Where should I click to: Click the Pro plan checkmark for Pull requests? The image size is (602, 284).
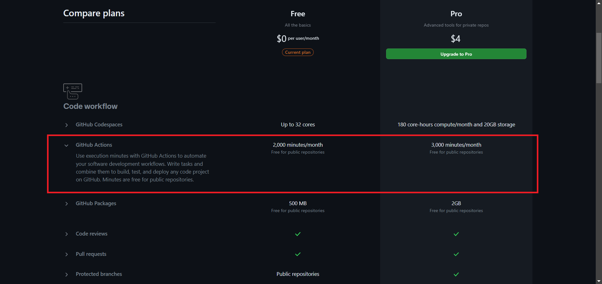456,254
